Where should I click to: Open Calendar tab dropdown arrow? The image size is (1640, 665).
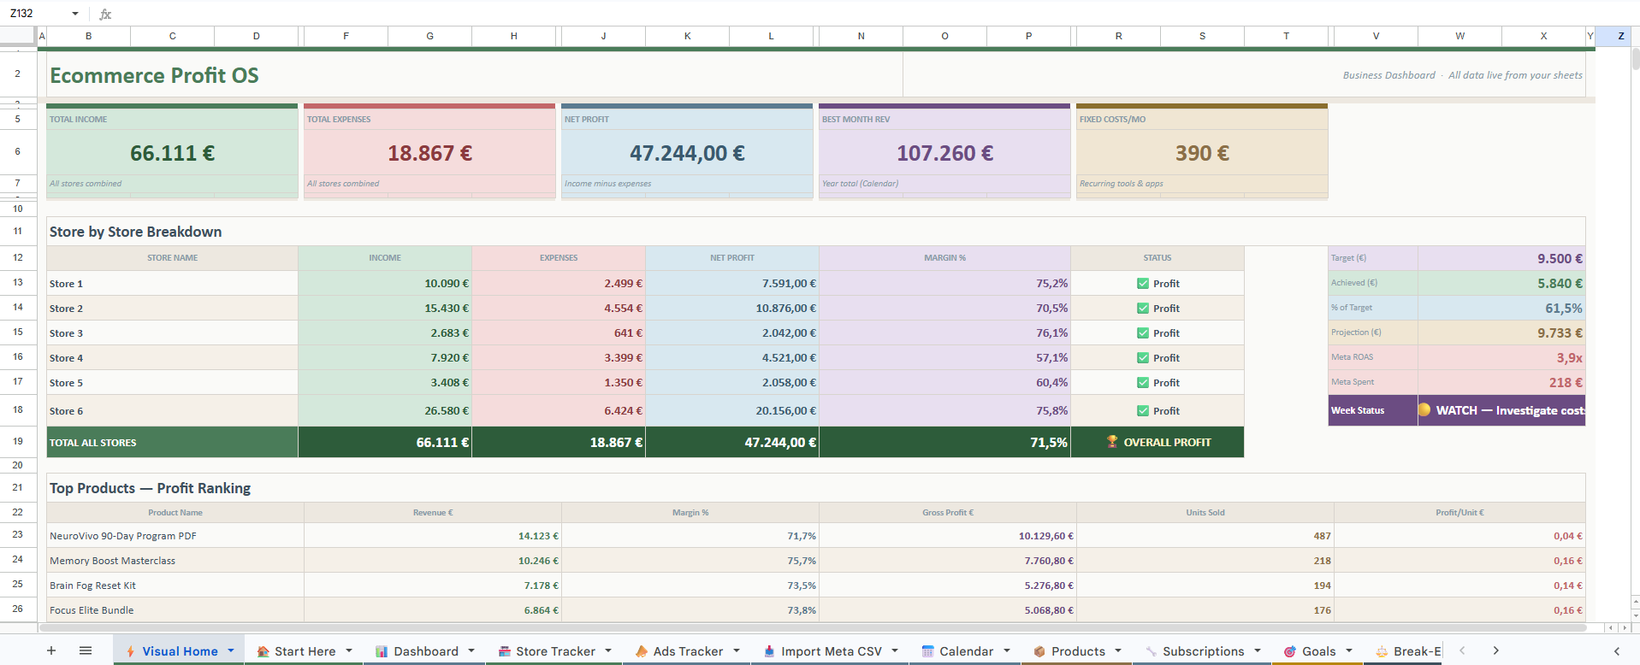[x=1007, y=650]
